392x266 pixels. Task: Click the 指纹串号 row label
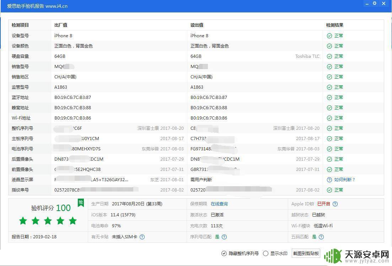pyautogui.click(x=20, y=190)
